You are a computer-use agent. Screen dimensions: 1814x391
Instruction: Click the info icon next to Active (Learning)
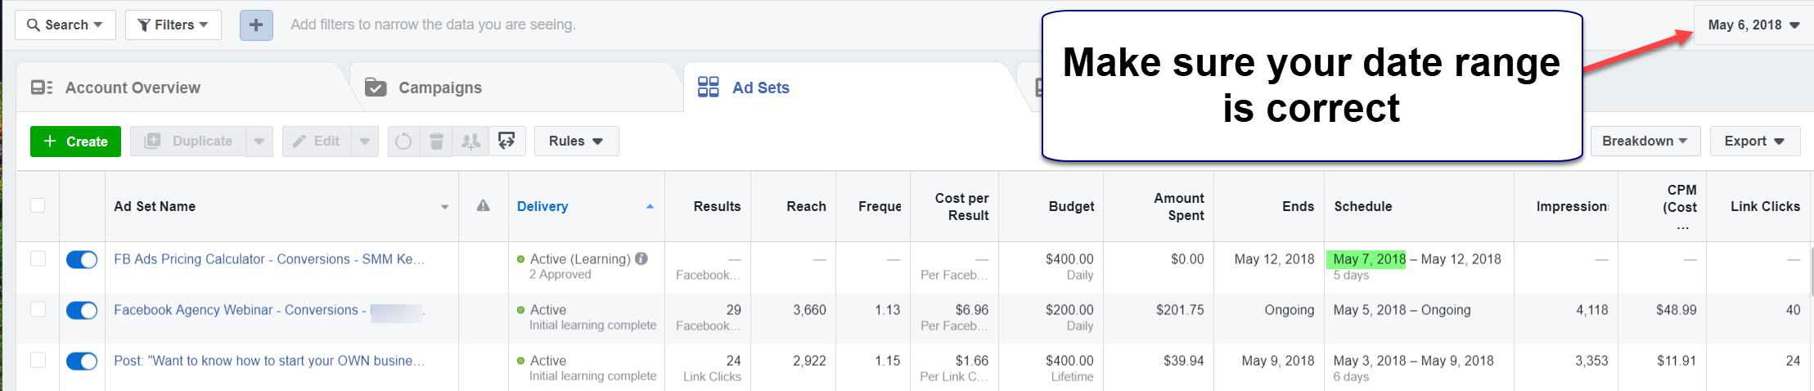[x=641, y=258]
